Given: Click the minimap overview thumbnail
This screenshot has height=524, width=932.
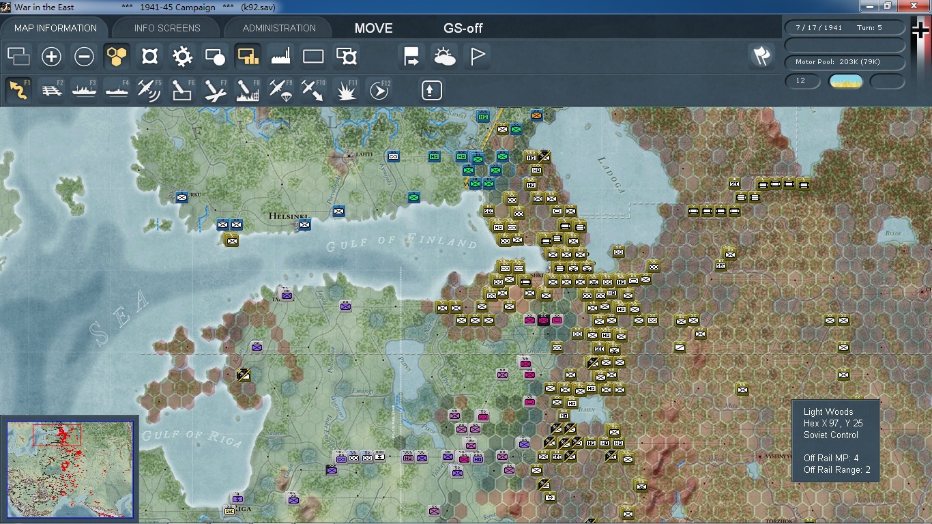Looking at the screenshot, I should (x=70, y=471).
